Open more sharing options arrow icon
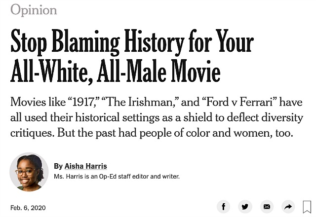 (x=288, y=207)
